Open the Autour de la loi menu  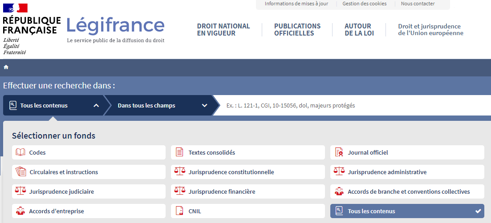[359, 30]
